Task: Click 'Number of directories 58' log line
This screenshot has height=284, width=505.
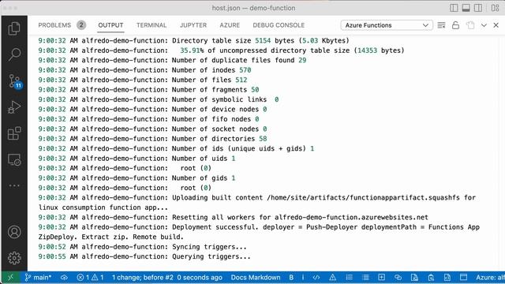Action: pos(152,139)
